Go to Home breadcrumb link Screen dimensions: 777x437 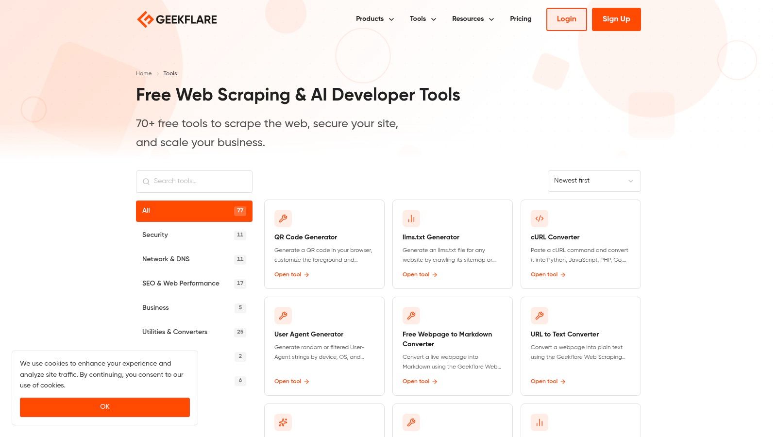[144, 74]
